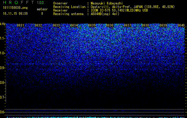
Task: Click the 0639 time marker
Action: 163,25
